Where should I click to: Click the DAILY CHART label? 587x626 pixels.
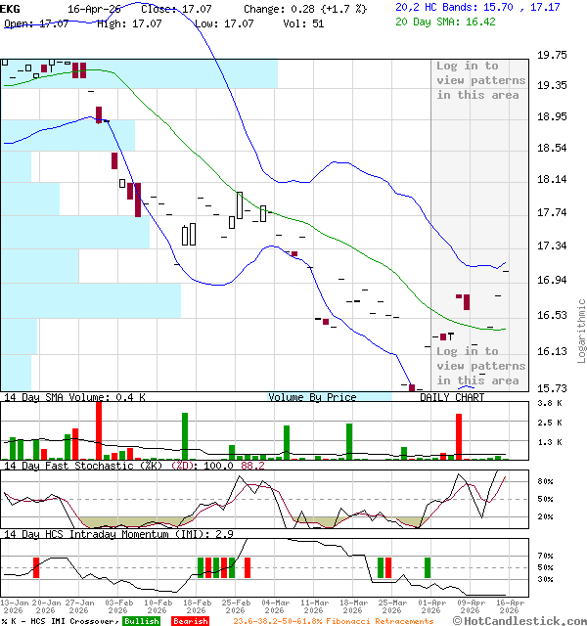[x=452, y=397]
